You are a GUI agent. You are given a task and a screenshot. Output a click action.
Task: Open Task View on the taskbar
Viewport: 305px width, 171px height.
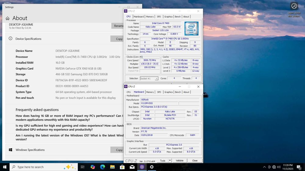[82, 167]
